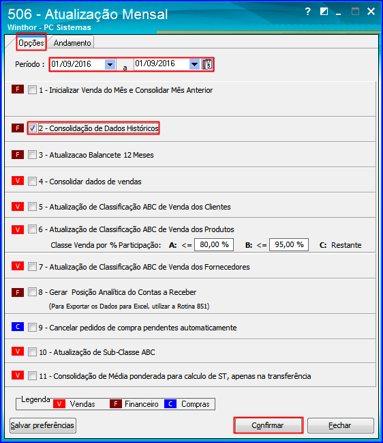Check ABC de Venda dos Clientes option
This screenshot has height=443, width=383.
pos(32,207)
